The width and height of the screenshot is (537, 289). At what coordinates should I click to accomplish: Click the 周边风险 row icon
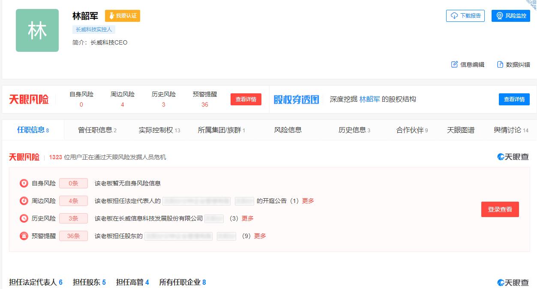click(24, 201)
